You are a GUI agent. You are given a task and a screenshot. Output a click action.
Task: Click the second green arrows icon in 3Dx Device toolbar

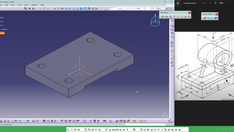tap(166, 17)
